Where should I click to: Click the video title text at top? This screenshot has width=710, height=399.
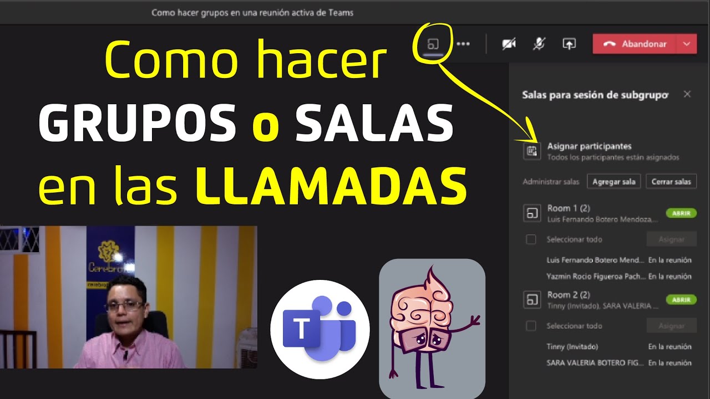252,12
